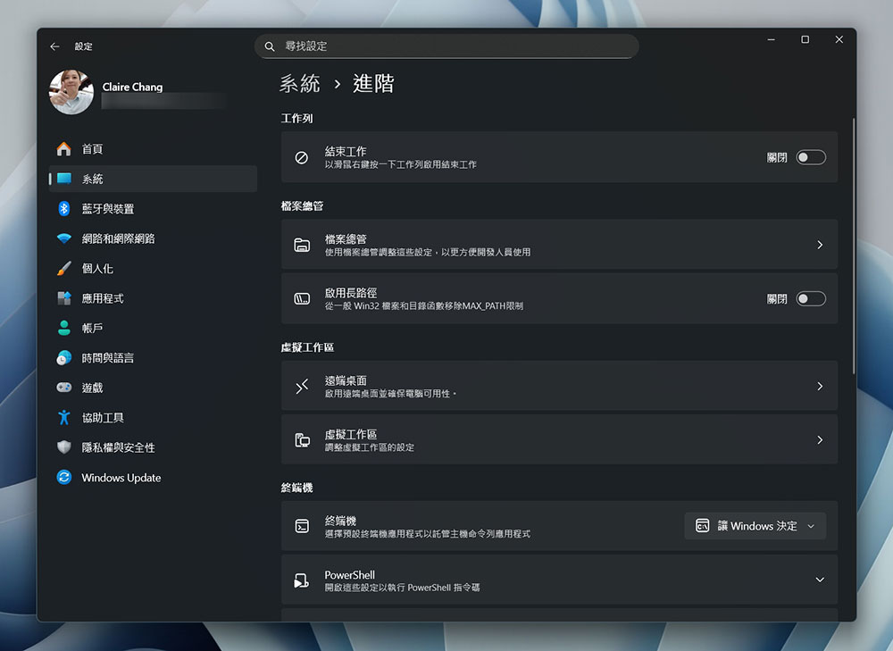893x651 pixels.
Task: Click the 協助工具 accessibility icon
Action: (x=63, y=418)
